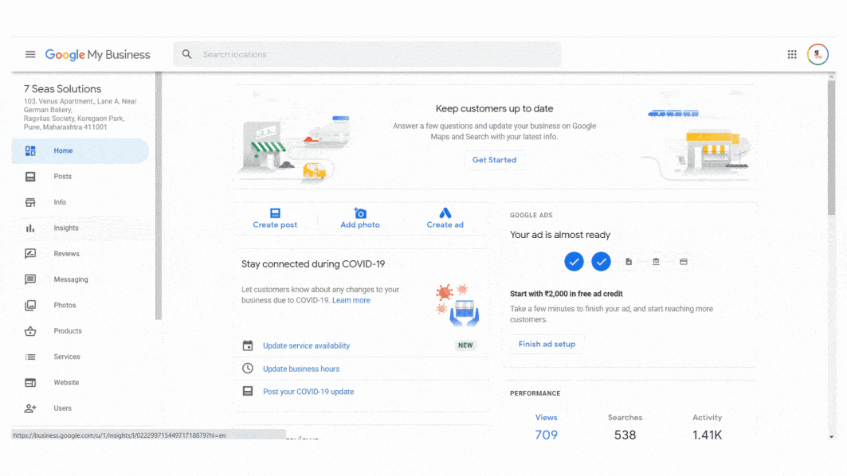Click the Add photo camera icon

tap(360, 213)
